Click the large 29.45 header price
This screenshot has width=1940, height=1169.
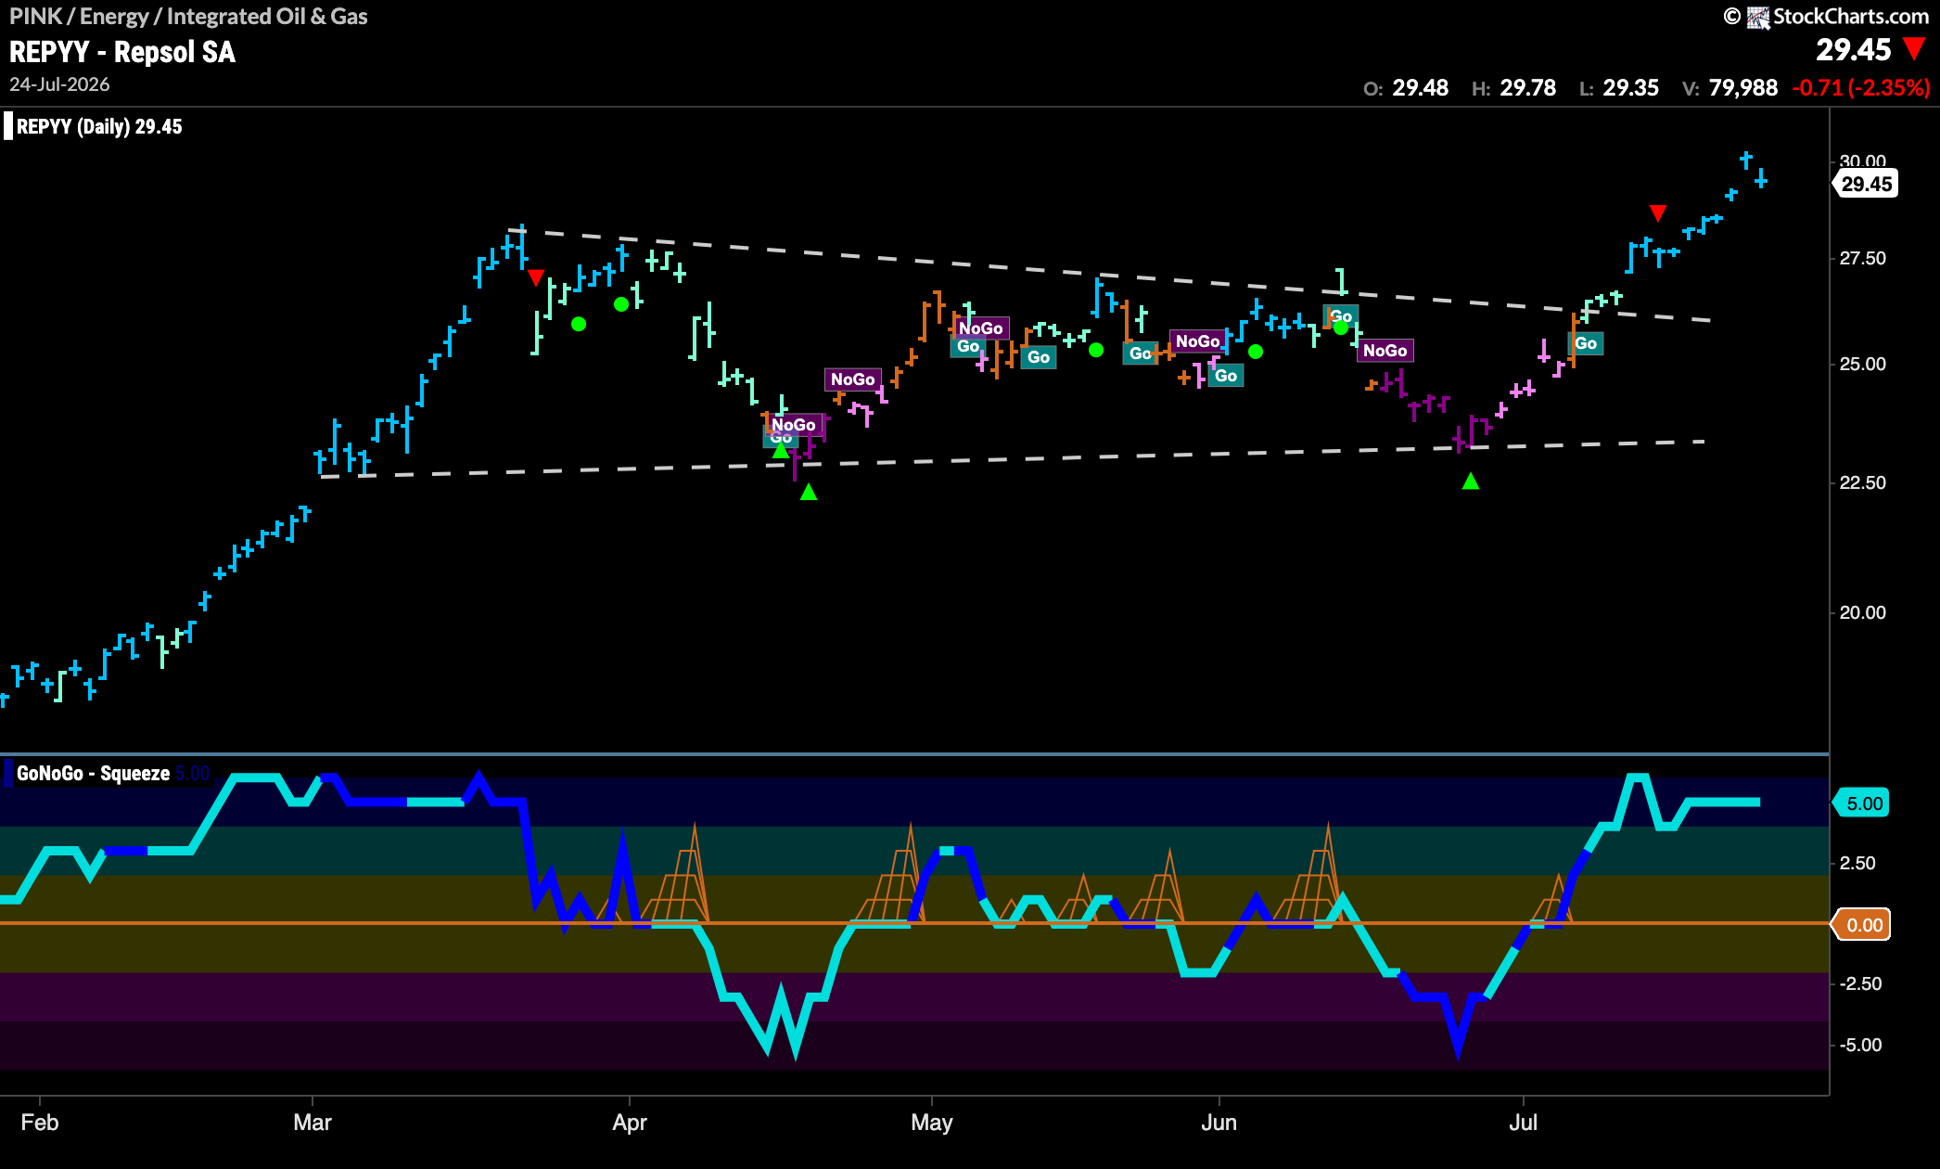[x=1853, y=49]
